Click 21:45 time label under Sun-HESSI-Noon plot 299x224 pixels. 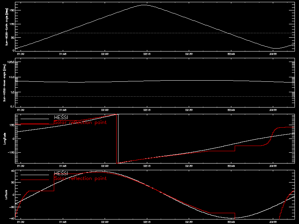tap(63, 110)
